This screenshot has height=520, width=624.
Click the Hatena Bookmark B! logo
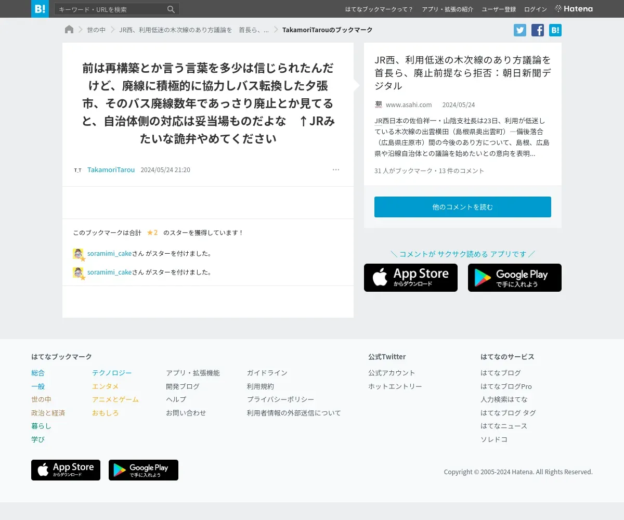[x=40, y=9]
